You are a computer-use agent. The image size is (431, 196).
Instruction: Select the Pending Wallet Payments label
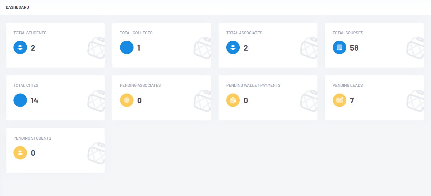[253, 86]
